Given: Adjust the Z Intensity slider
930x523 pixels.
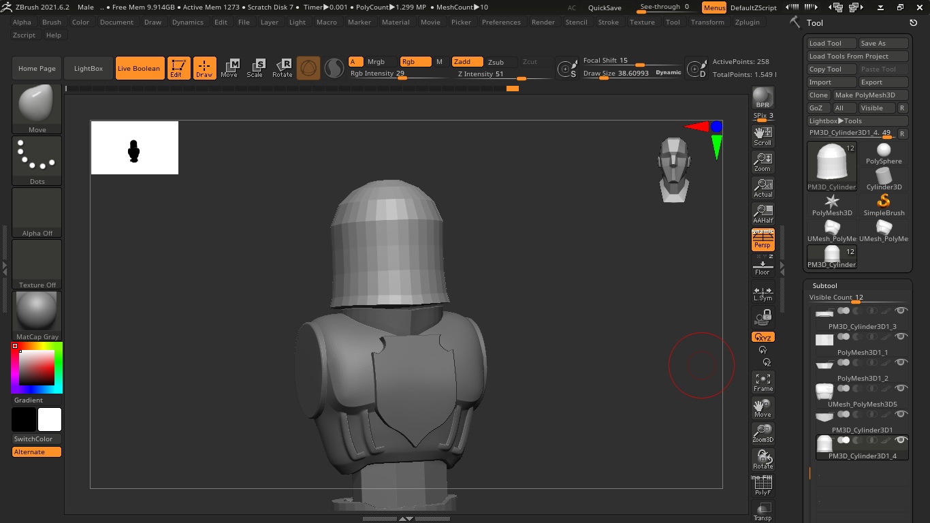Looking at the screenshot, I should tap(504, 74).
